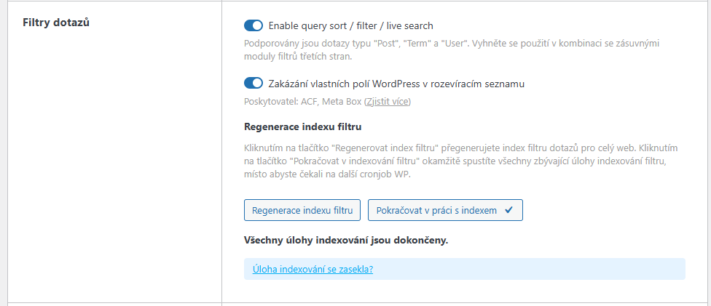The width and height of the screenshot is (711, 306).
Task: Click the Regenerace indexu filtru button
Action: [302, 210]
